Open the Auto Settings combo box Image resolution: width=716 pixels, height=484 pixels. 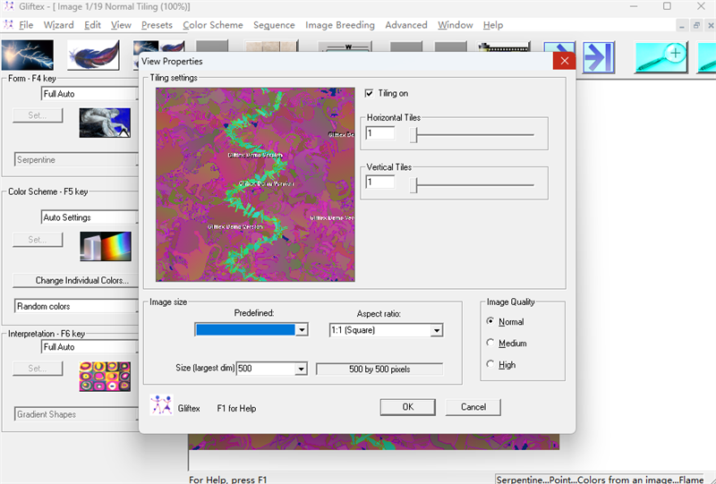(x=89, y=217)
